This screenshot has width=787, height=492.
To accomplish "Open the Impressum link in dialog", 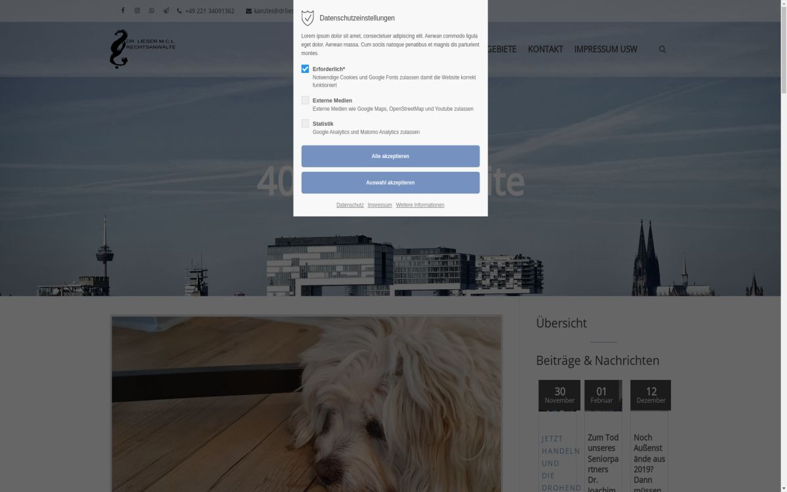I will coord(380,205).
